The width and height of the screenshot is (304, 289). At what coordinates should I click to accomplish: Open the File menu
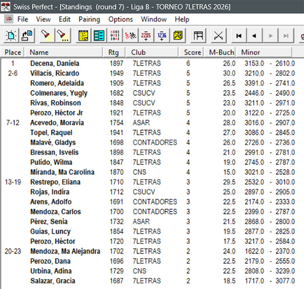coord(23,19)
